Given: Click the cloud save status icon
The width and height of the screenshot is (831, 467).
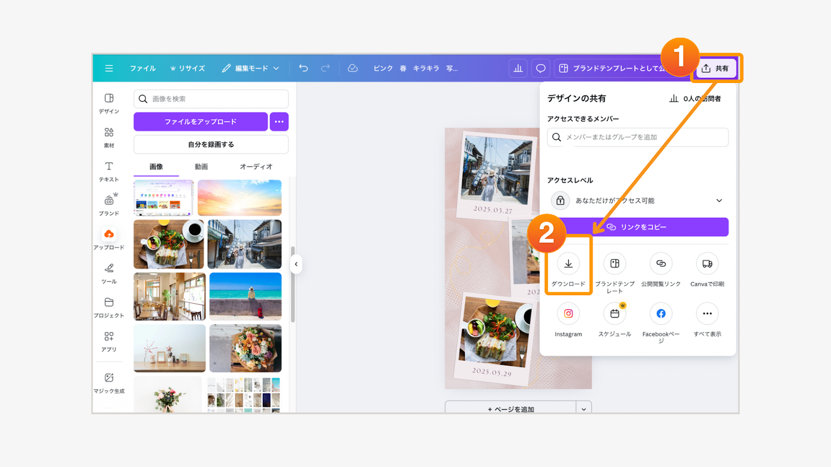Looking at the screenshot, I should 353,68.
